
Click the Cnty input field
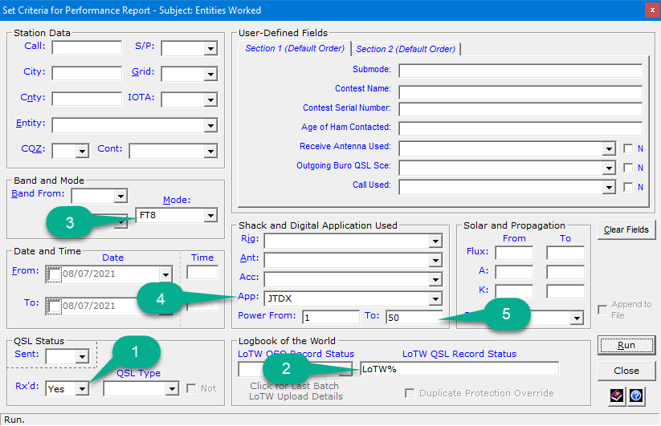(87, 99)
